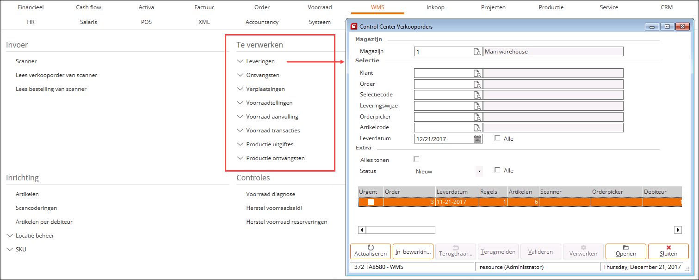Screen dimensions: 699x280
Task: Enable the Alles tonen checkbox
Action: click(416, 160)
